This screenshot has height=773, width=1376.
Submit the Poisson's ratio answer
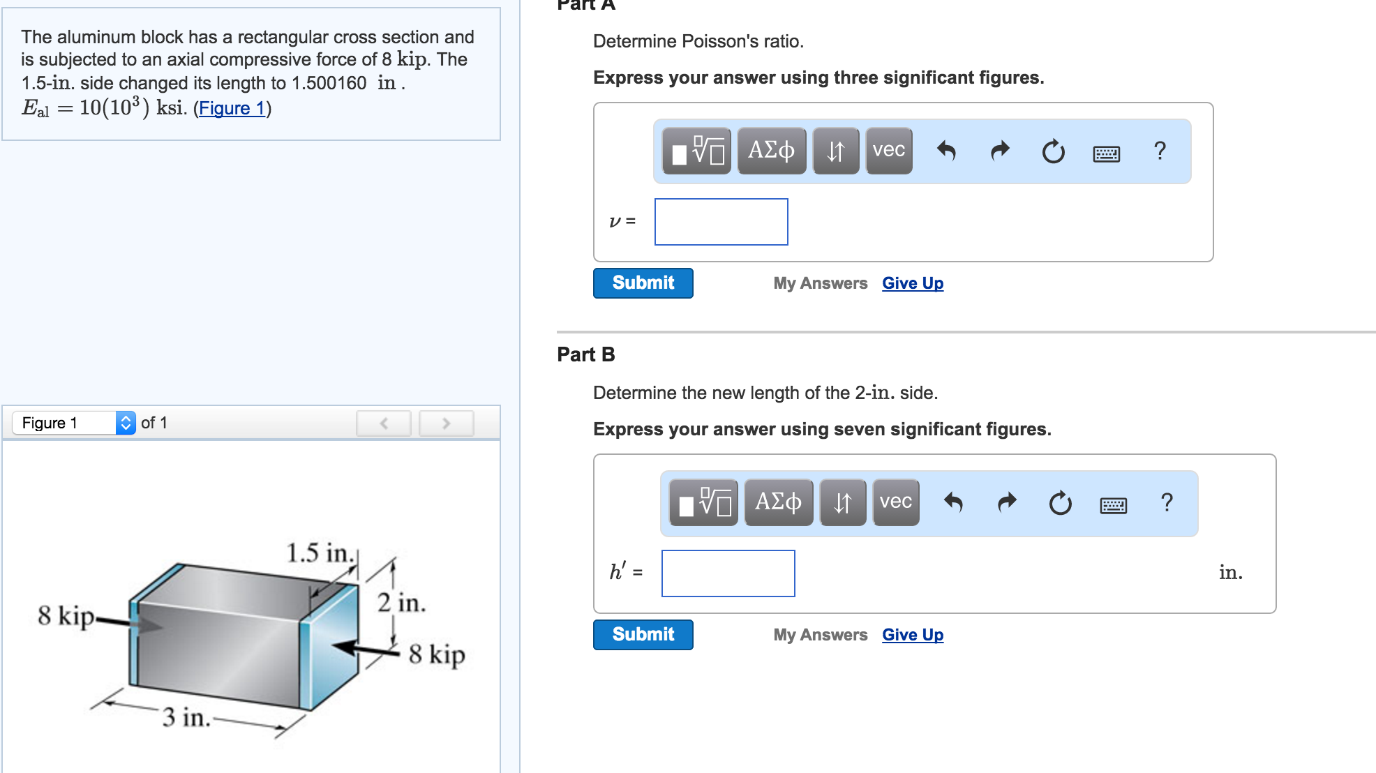point(643,283)
